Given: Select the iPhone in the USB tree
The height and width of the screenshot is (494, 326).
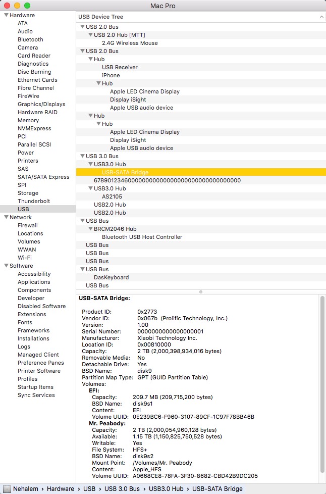Looking at the screenshot, I should tap(201, 75).
